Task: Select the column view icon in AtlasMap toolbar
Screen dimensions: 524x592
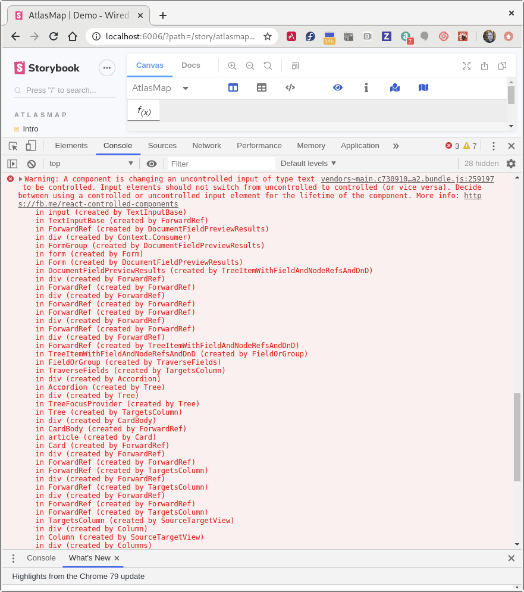Action: pos(233,87)
